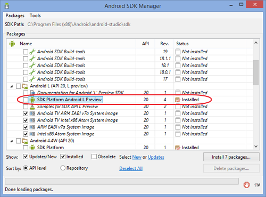
Task: Click system image icon for Intel x86 Atom
Action: click(32, 134)
